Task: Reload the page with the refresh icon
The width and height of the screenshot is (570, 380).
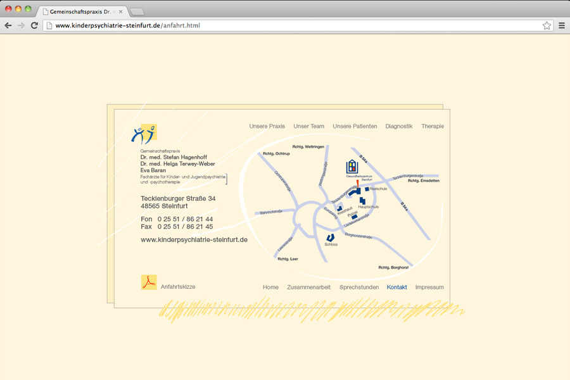Action: point(34,25)
